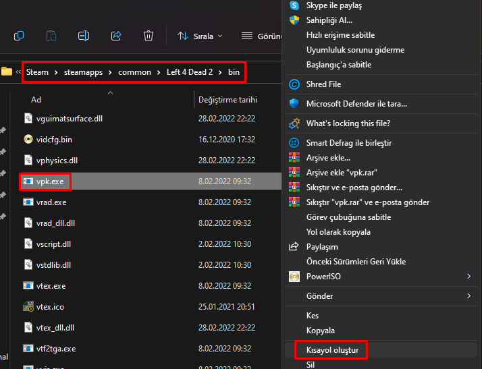Click the Delete trash can icon
This screenshot has width=482, height=369.
point(149,36)
